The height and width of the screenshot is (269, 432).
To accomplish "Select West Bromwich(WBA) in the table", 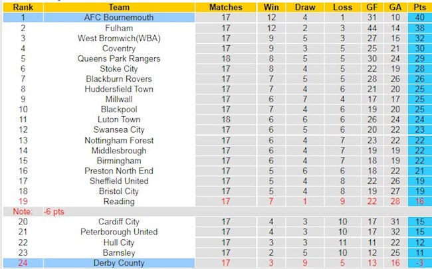I will [x=119, y=39].
